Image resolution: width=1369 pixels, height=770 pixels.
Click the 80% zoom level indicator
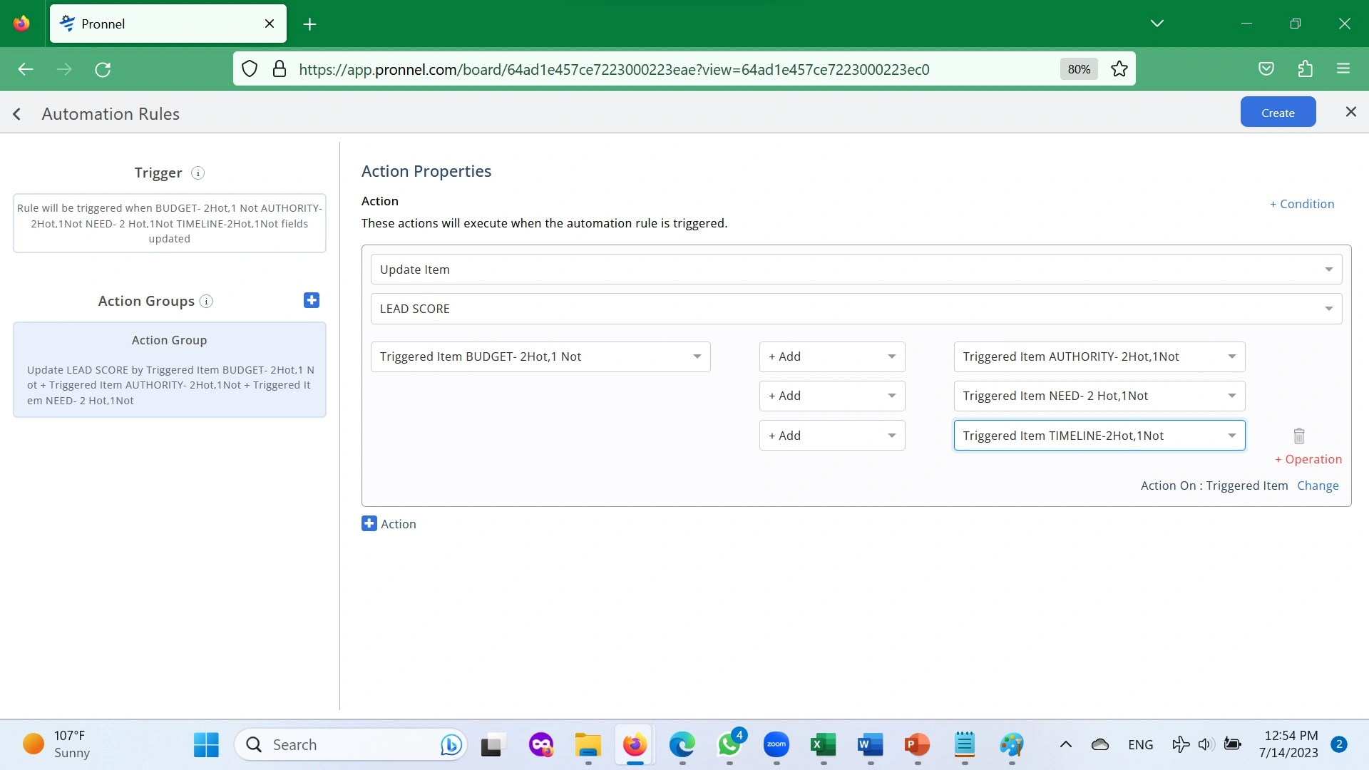1079,69
